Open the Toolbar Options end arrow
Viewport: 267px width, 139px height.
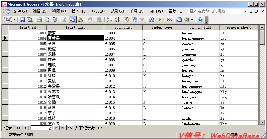pos(206,20)
